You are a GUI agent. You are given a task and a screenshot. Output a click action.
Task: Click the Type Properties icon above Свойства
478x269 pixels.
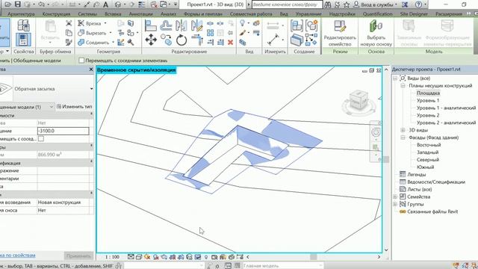click(x=23, y=25)
